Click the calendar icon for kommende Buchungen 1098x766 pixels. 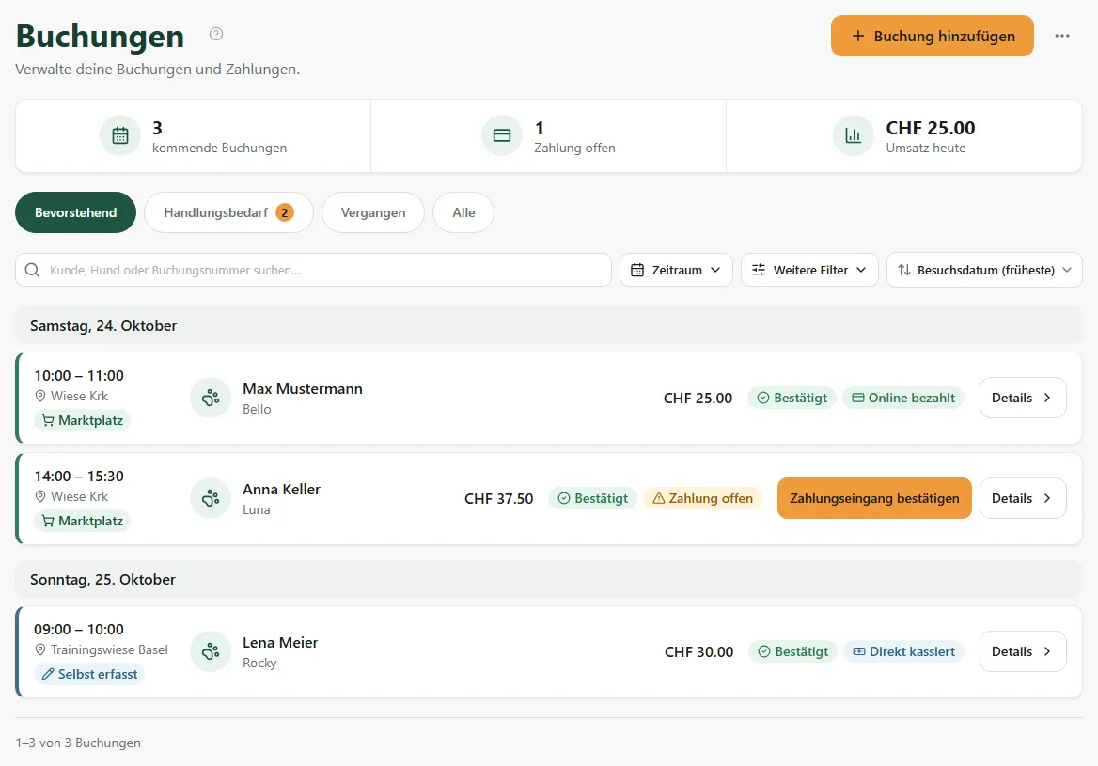[120, 135]
